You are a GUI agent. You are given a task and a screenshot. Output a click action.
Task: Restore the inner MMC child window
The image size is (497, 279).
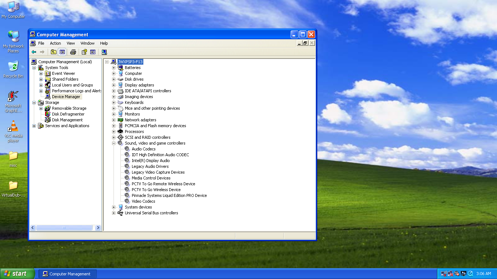(305, 43)
